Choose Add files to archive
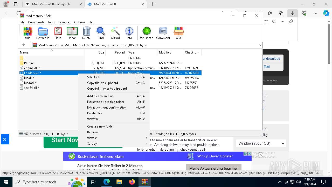Image resolution: width=332 pixels, height=187 pixels. coord(114,96)
